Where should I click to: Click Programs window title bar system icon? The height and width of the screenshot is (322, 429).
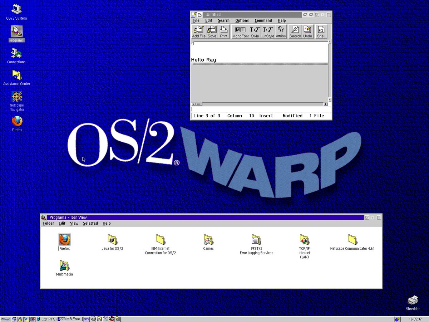(44, 218)
